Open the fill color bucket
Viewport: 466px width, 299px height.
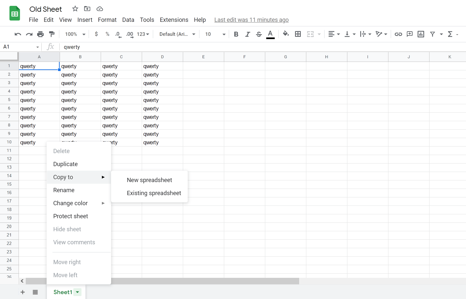[x=286, y=34]
